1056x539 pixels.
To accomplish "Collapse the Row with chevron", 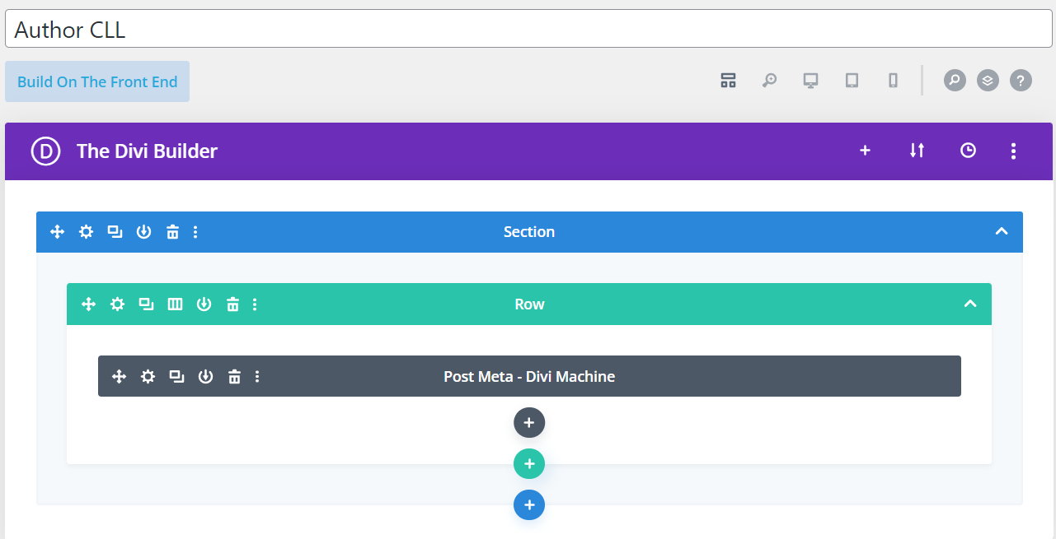I will coord(970,304).
